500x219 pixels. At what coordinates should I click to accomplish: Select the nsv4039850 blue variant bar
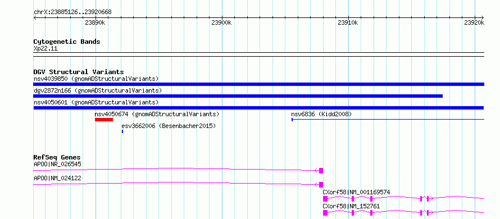pos(258,84)
